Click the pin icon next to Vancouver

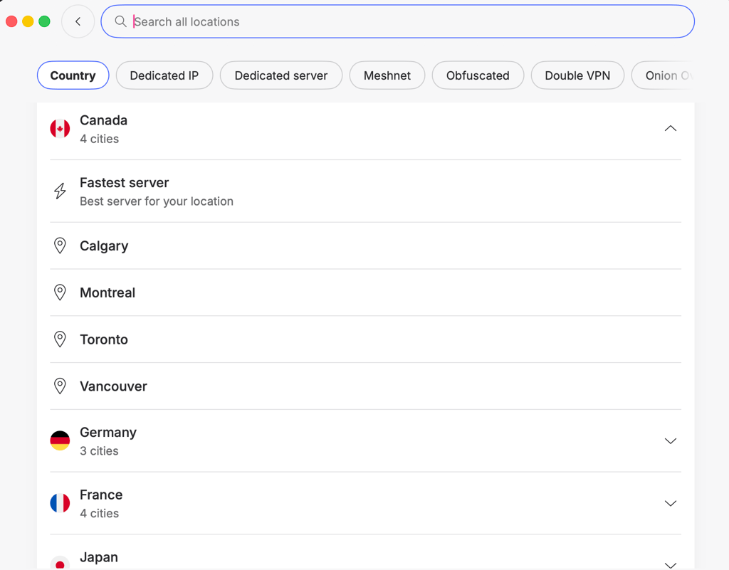pyautogui.click(x=60, y=386)
